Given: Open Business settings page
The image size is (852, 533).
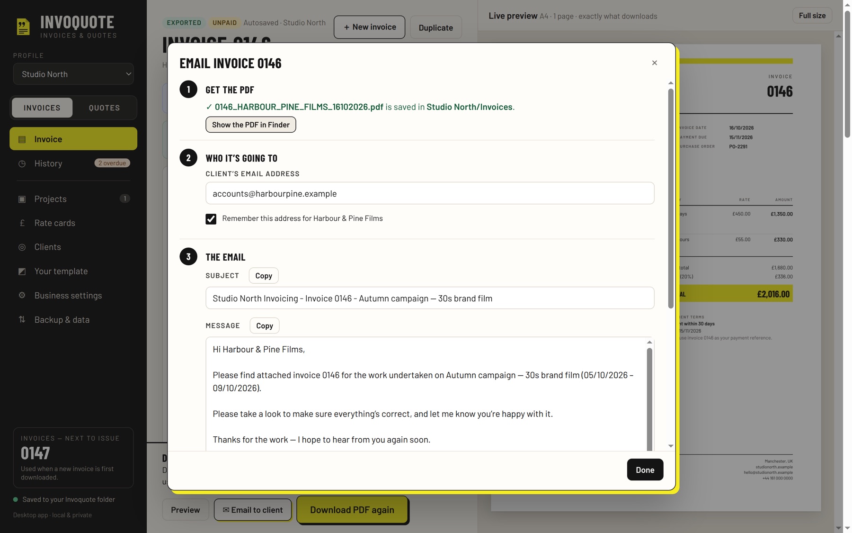Looking at the screenshot, I should tap(73, 296).
